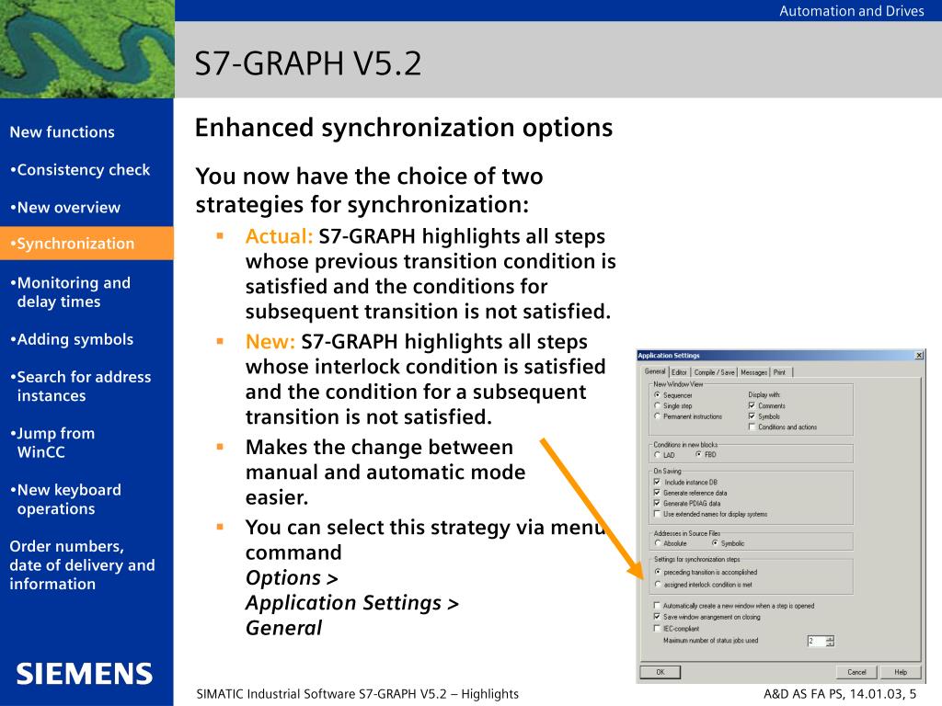Viewport: 942px width, 706px height.
Task: Select preceding transition is accomplished option
Action: (658, 572)
